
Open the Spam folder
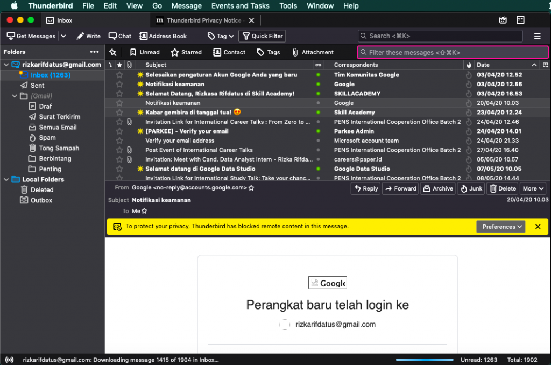(x=47, y=138)
